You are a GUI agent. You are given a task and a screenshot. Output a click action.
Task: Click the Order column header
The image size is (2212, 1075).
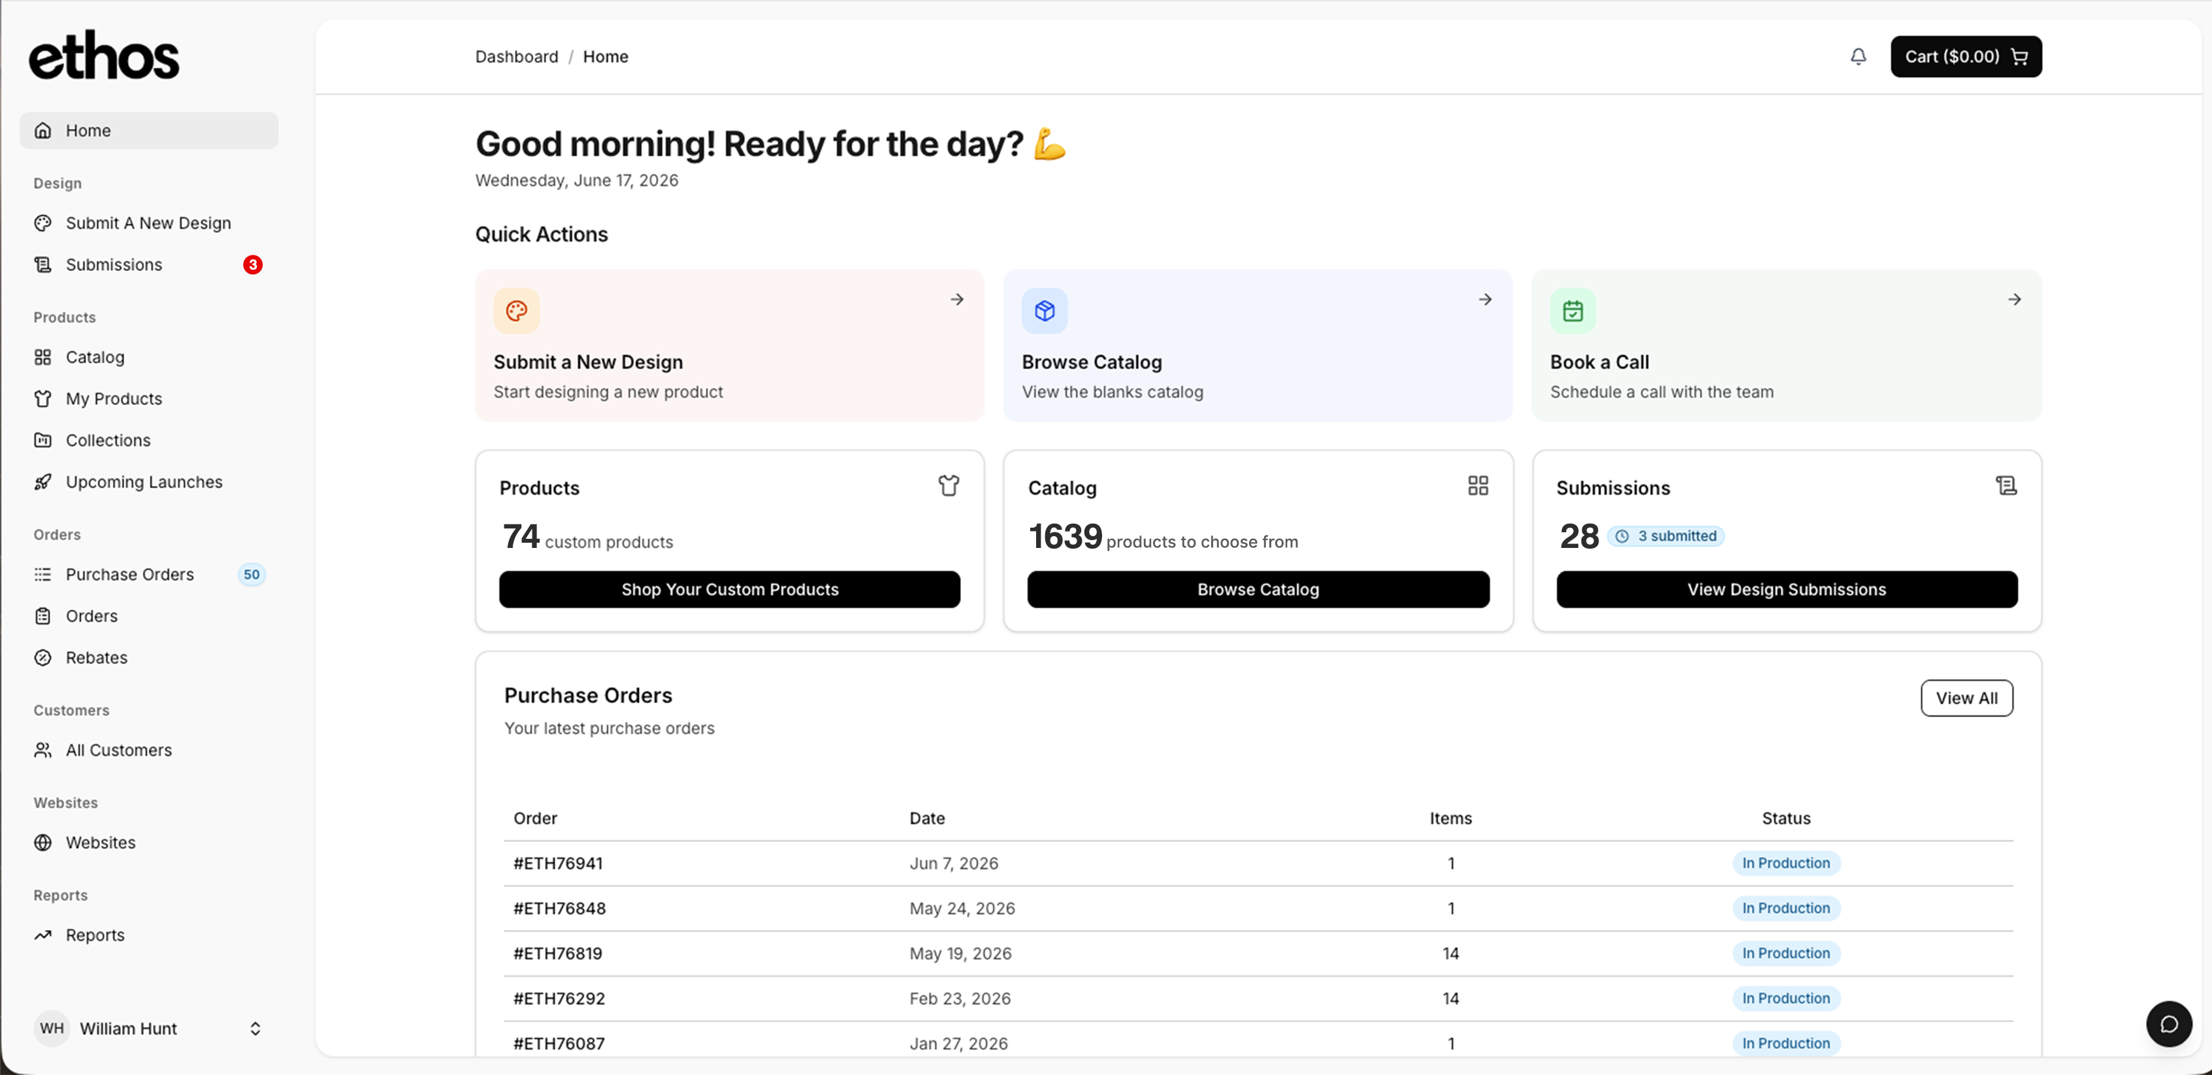click(535, 818)
